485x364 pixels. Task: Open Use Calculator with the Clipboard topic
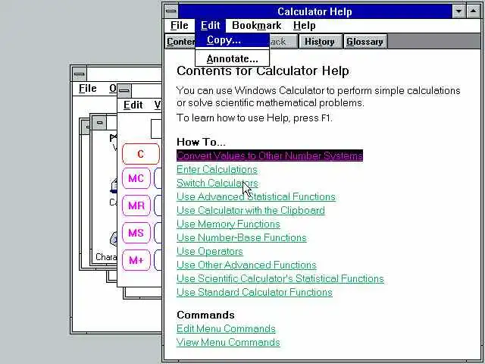251,211
